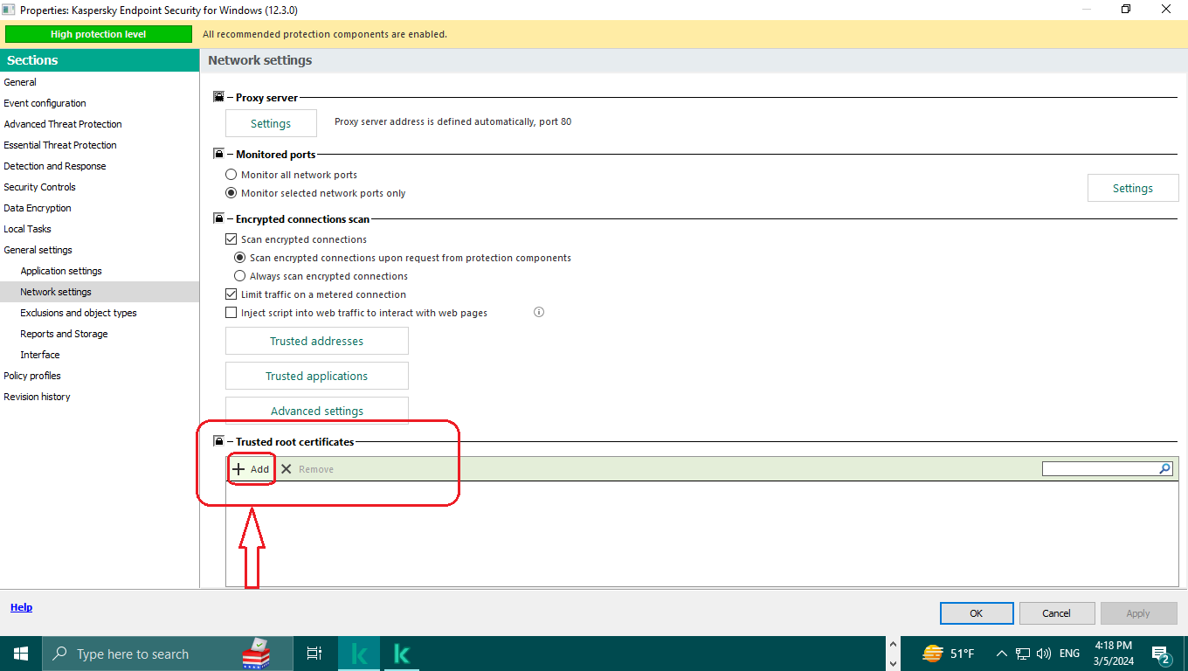This screenshot has height=671, width=1188.
Task: Cancel the properties dialog
Action: point(1057,613)
